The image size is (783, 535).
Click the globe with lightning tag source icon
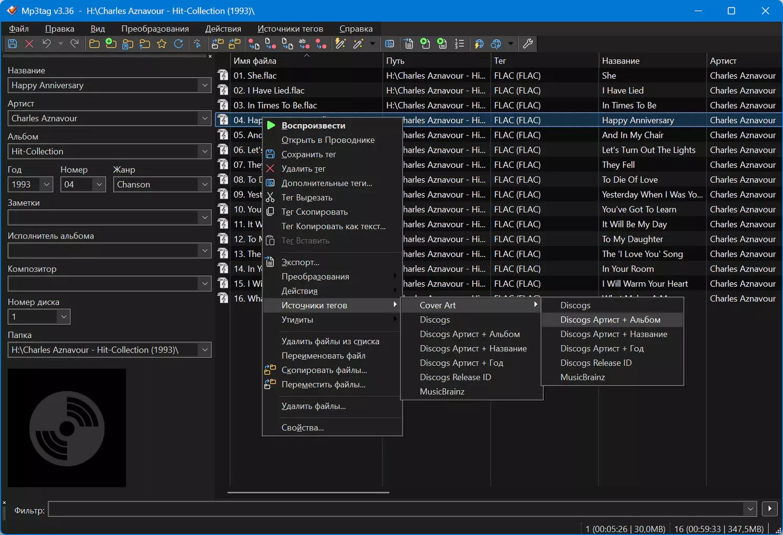tap(479, 44)
